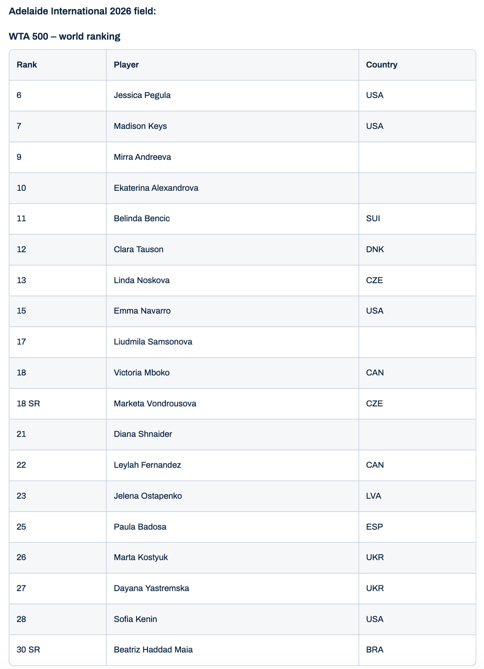Select the Jessica Pegula cell
Viewport: 484px width, 669px height.
coord(142,95)
